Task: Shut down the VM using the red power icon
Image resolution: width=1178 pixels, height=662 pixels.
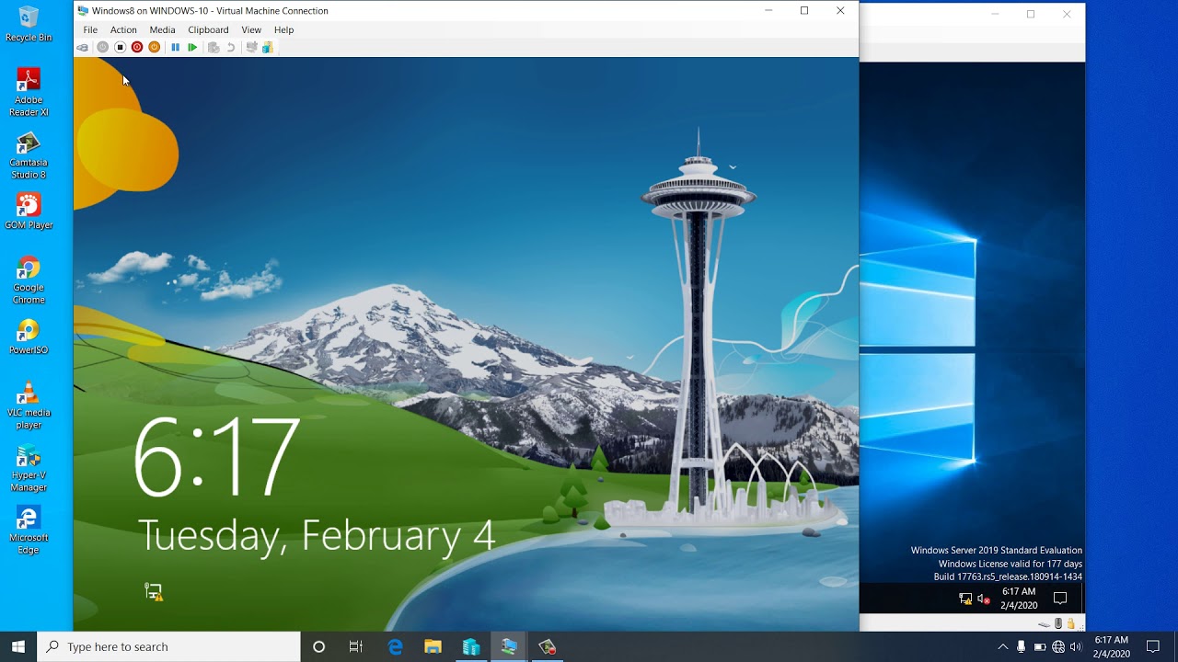Action: coord(137,47)
